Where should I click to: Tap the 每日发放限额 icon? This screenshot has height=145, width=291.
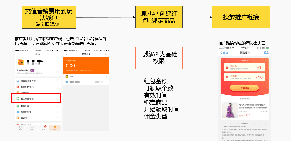coord(67,82)
